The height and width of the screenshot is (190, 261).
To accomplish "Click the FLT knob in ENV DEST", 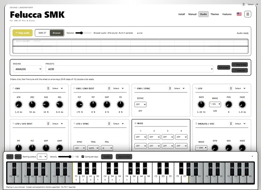I will [x=79, y=104].
